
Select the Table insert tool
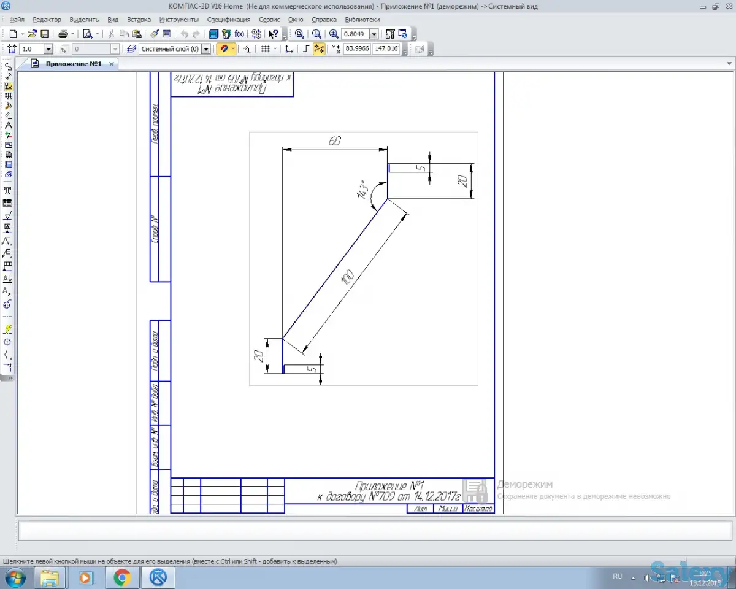click(8, 203)
